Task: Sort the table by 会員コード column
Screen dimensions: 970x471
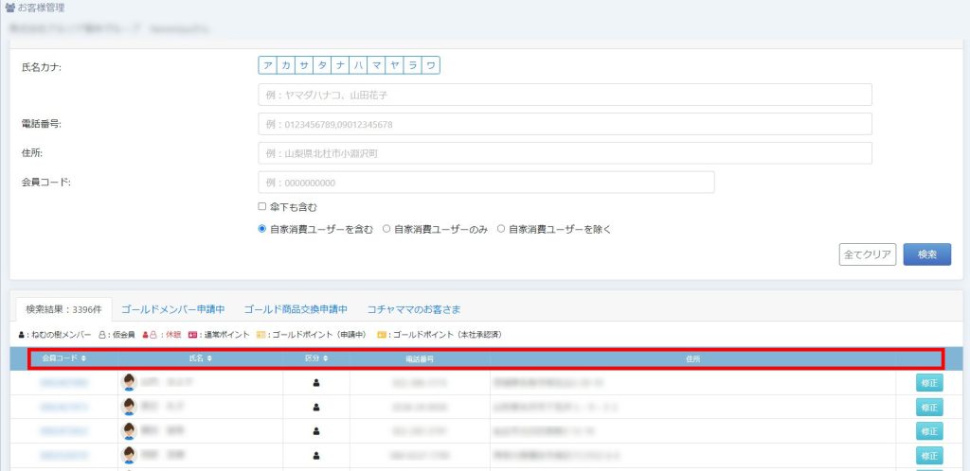Action: tap(64, 358)
